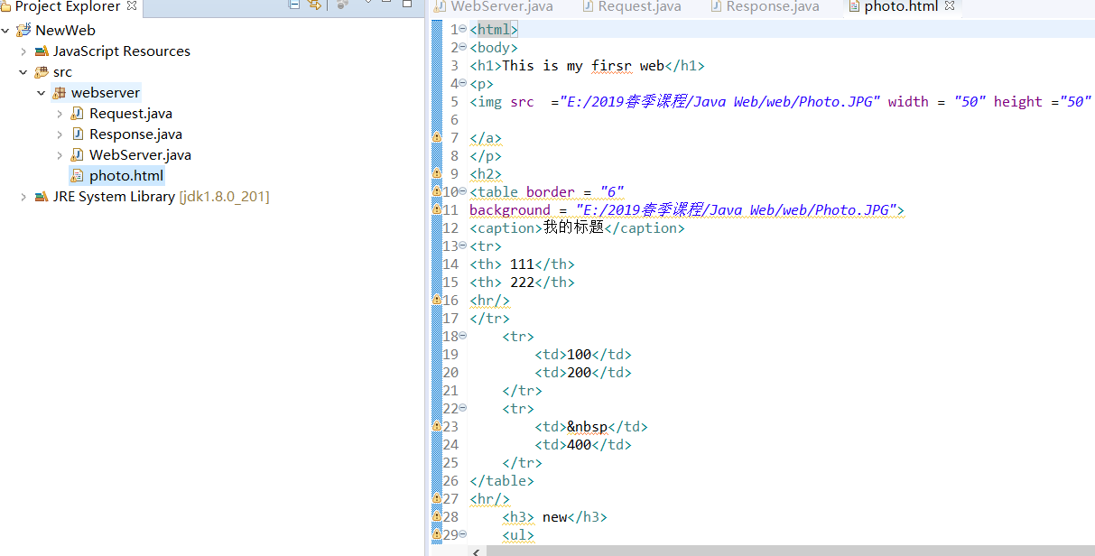The width and height of the screenshot is (1095, 556).
Task: Expand the JRE System Library node
Action: pos(23,197)
